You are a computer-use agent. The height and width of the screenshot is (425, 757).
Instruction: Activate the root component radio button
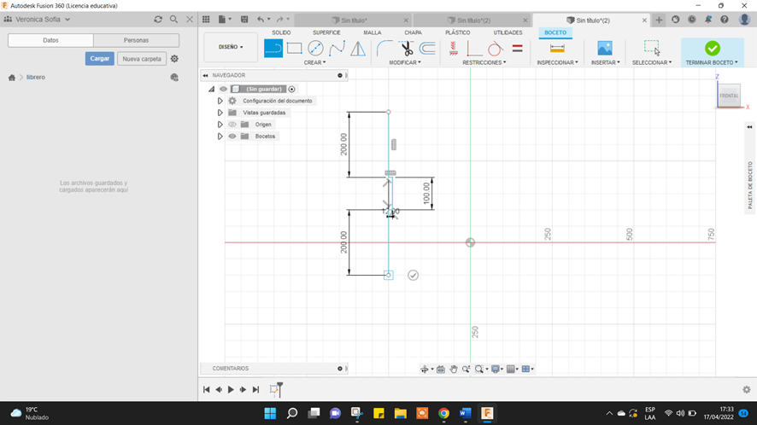click(291, 89)
